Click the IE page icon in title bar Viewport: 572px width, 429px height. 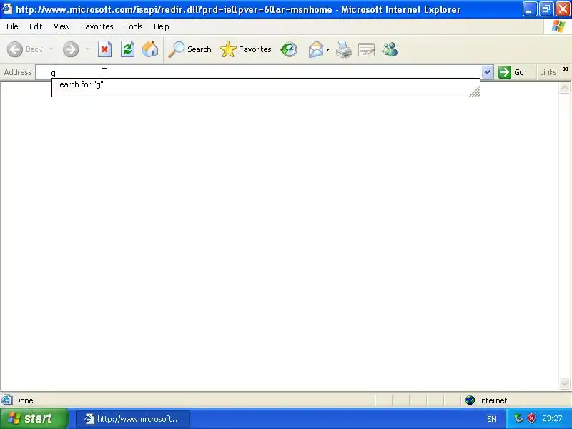[7, 9]
